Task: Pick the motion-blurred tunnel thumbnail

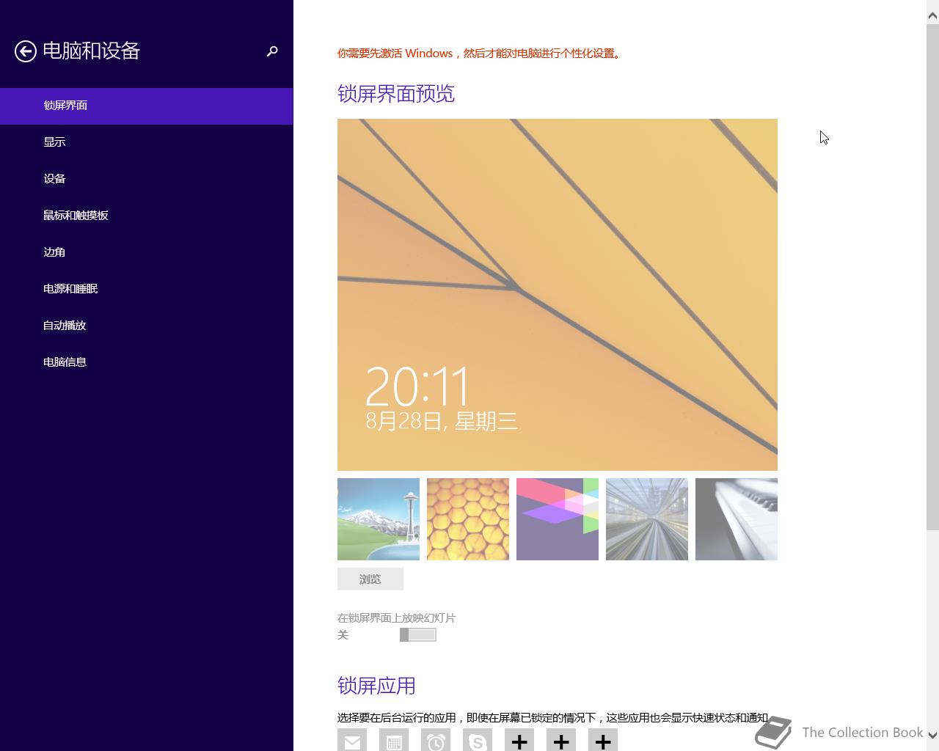Action: (x=647, y=519)
